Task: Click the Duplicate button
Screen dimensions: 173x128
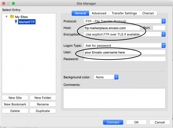Action: coord(43,111)
